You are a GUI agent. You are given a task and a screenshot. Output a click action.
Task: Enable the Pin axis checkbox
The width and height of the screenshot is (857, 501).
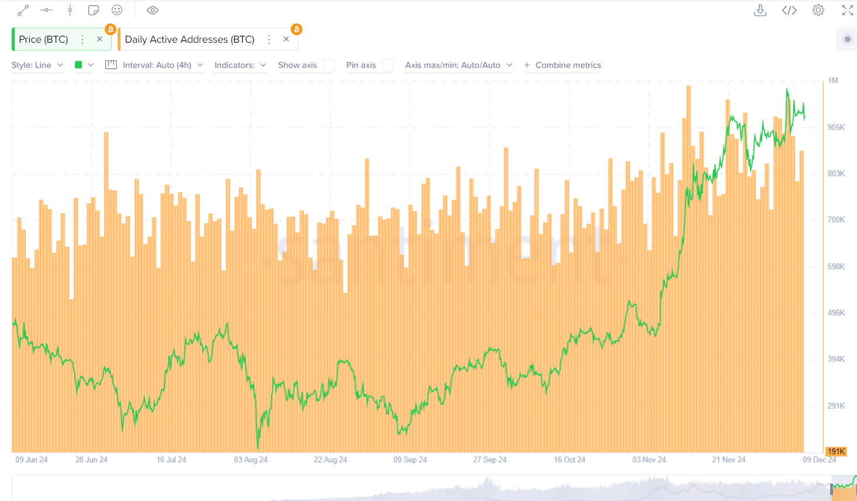click(x=388, y=65)
